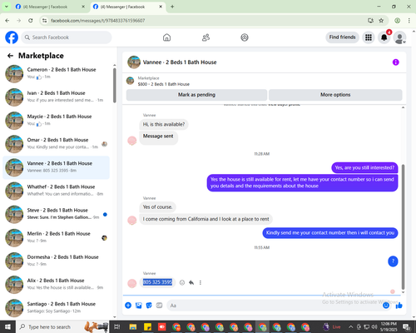React to the 805 325 3595 message with emoji
This screenshot has height=333, width=416.
[x=182, y=282]
